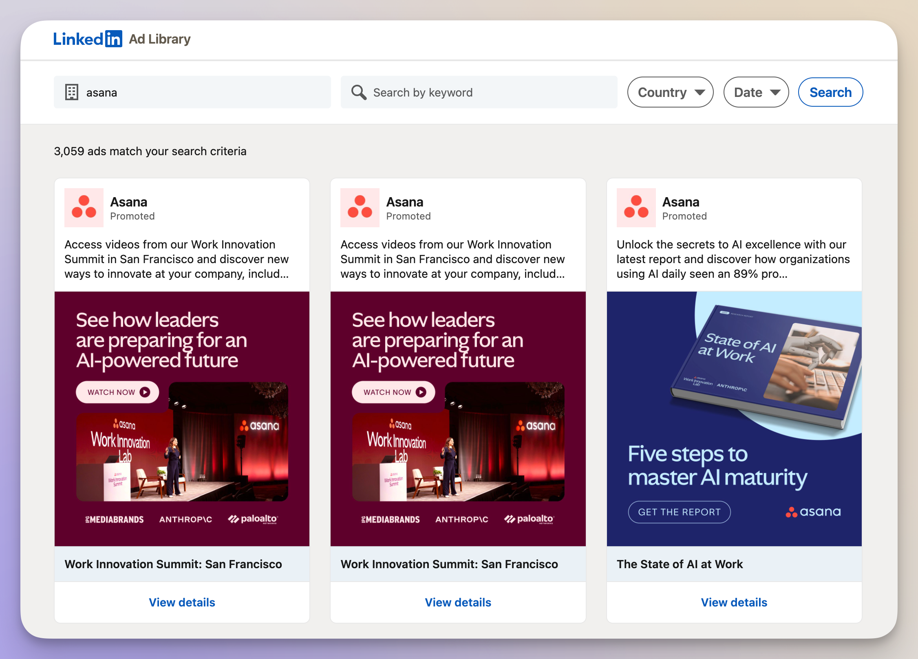Viewport: 918px width, 659px height.
Task: Click the blue Search button
Action: tap(830, 92)
